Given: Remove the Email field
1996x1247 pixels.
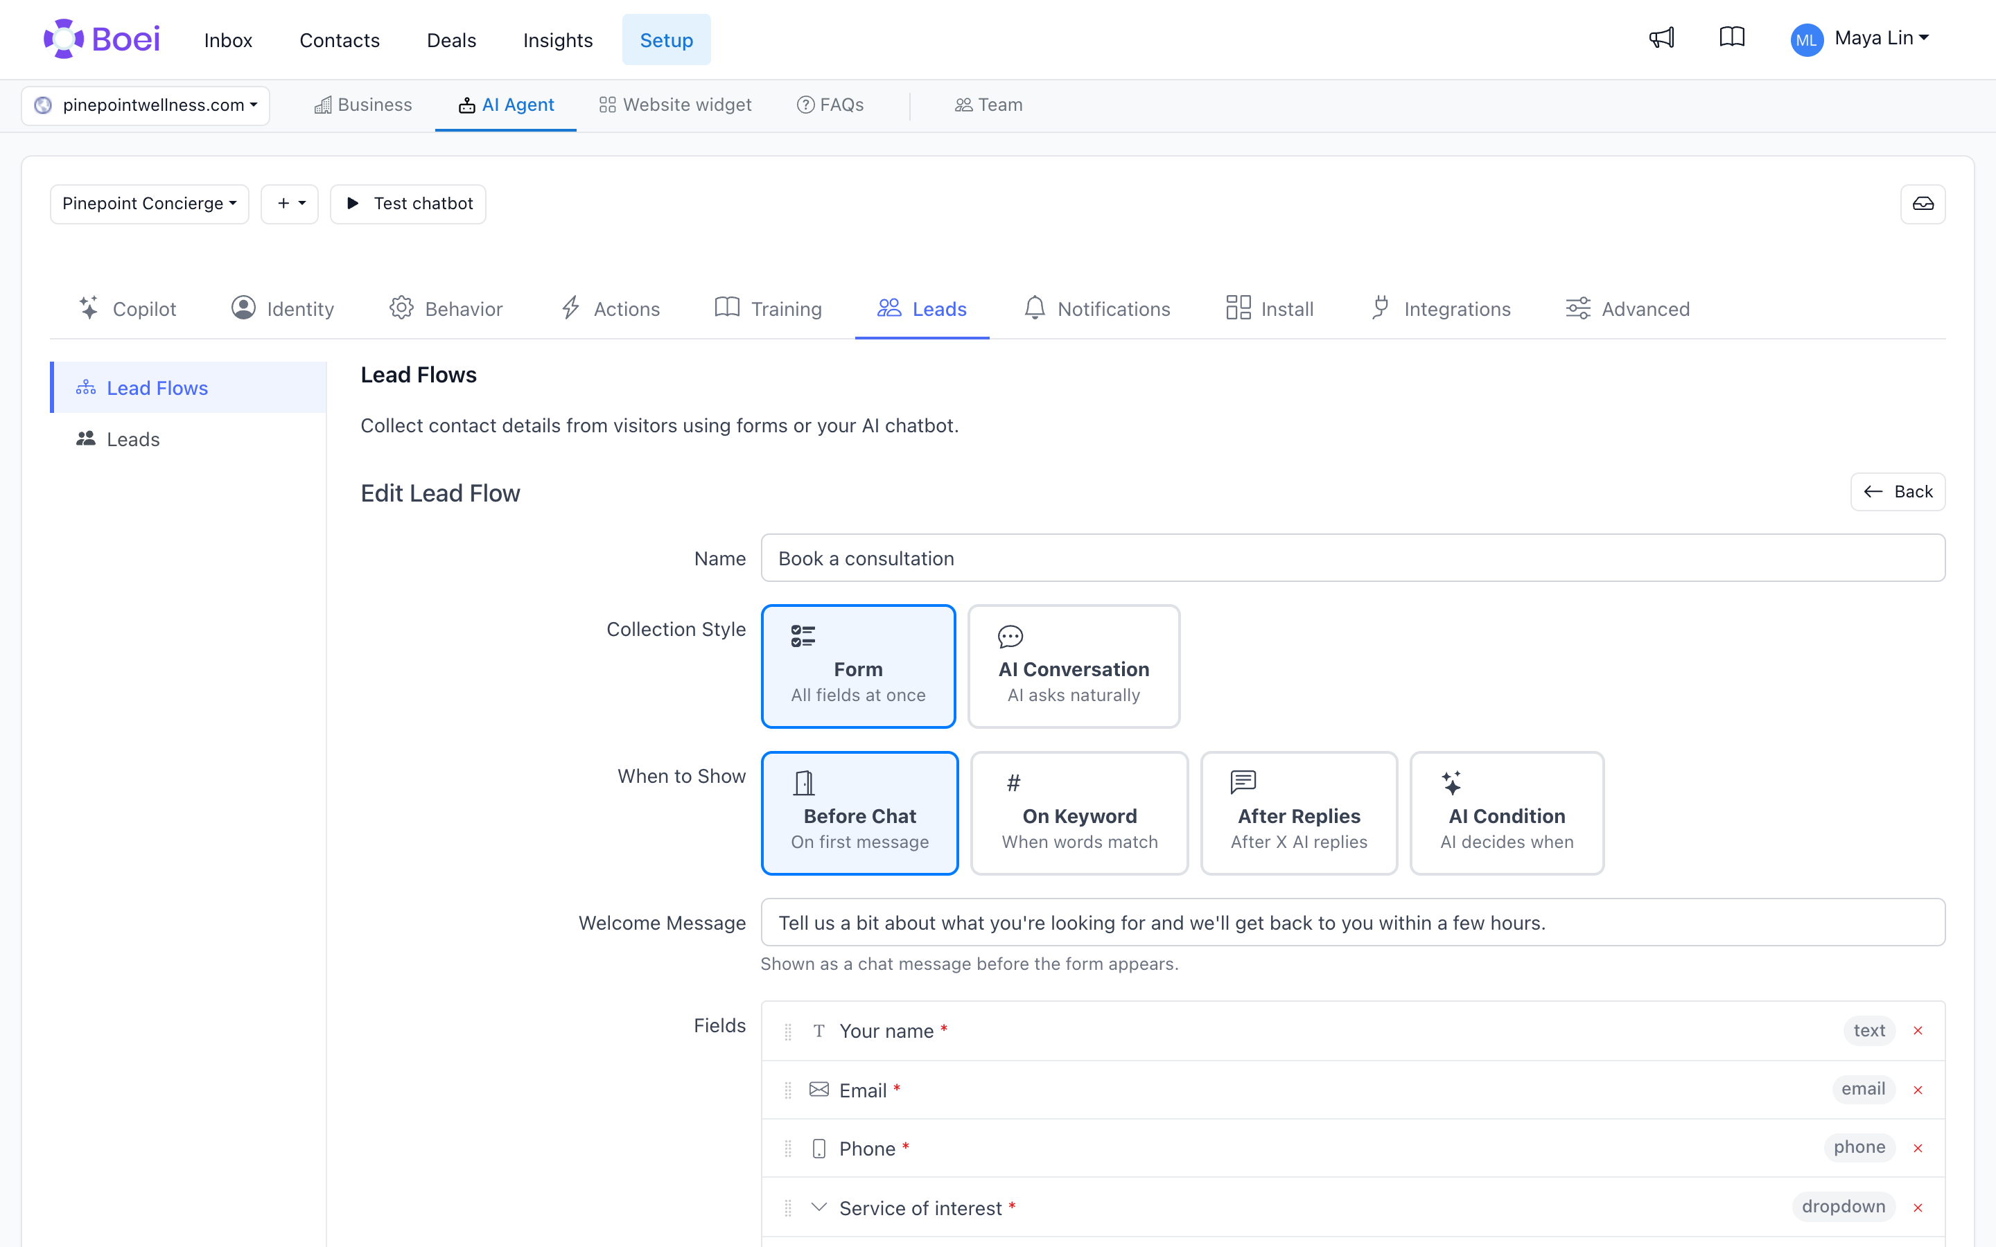Looking at the screenshot, I should click(1918, 1090).
